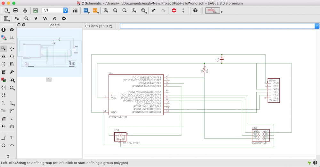Click the Info tool icon

coord(4,30)
